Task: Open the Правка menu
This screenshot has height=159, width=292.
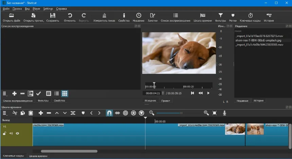Action: (x=17, y=9)
